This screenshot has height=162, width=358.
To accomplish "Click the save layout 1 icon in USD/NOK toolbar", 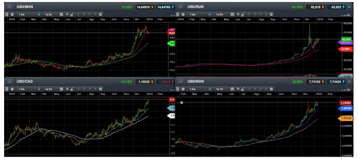I will 243,89.
